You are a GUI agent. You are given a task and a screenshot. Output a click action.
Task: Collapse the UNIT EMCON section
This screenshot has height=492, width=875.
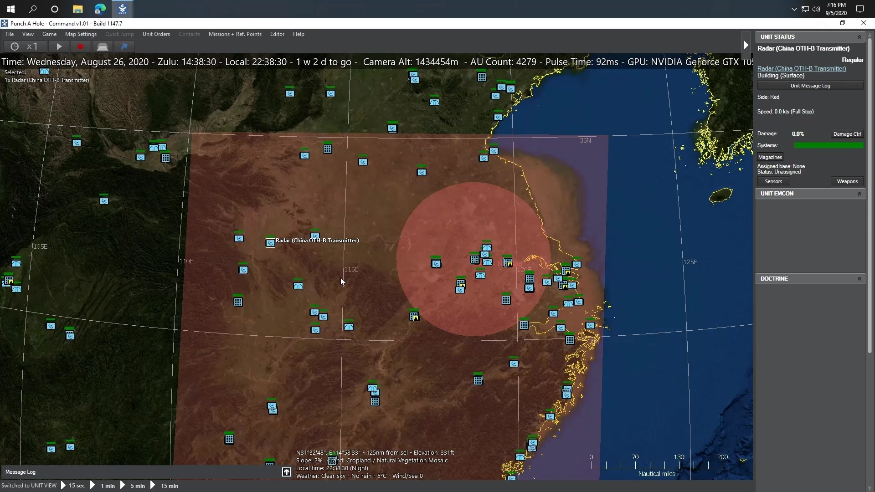pyautogui.click(x=860, y=194)
